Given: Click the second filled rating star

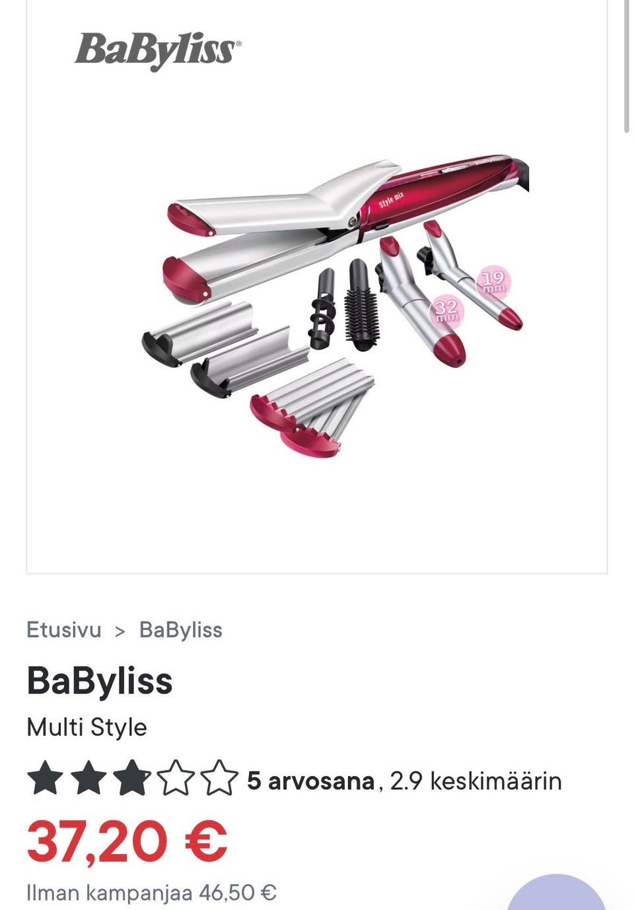Looking at the screenshot, I should click(89, 778).
